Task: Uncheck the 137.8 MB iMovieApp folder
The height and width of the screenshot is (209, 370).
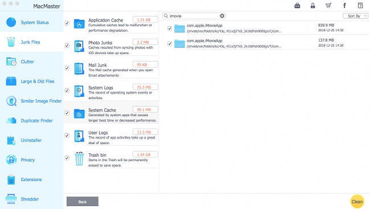Action: tap(170, 44)
